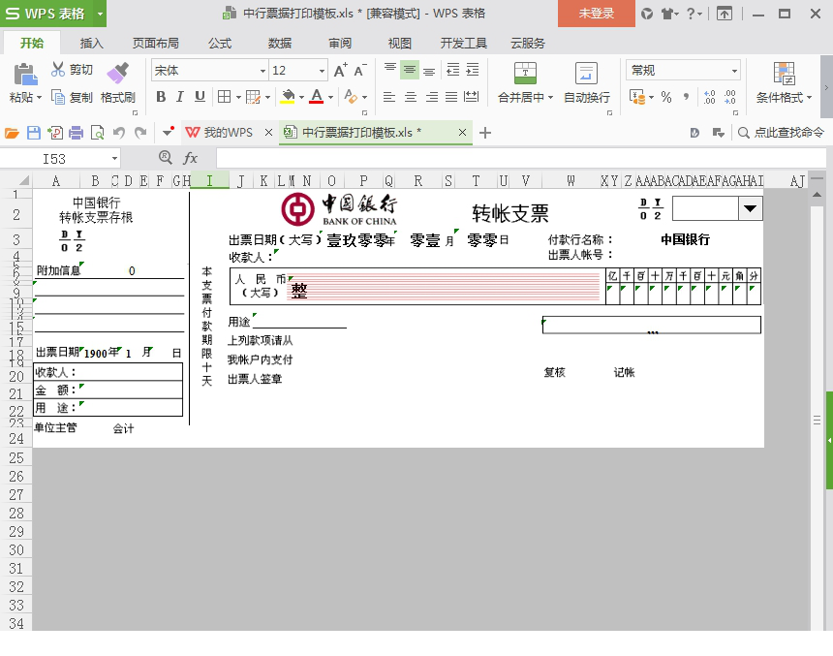Screen dimensions: 833x656
Task: Click the justify align icon
Action: tap(451, 97)
